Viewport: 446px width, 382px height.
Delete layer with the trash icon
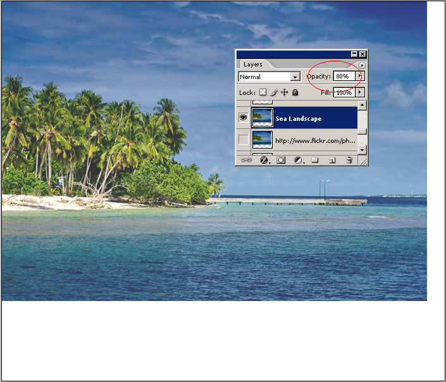pos(349,161)
